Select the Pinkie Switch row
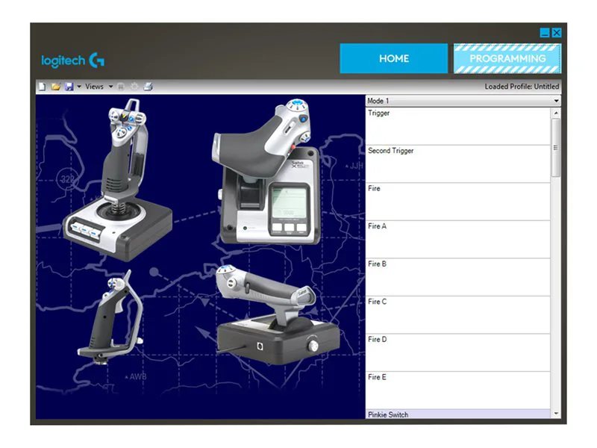This screenshot has height=448, width=597. pyautogui.click(x=457, y=414)
